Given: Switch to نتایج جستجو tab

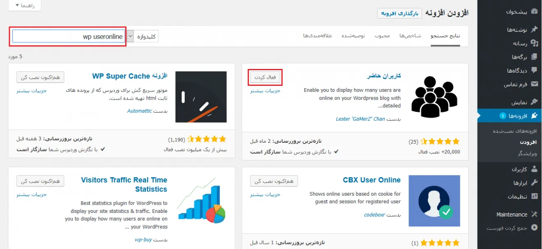Looking at the screenshot, I should pos(445,36).
